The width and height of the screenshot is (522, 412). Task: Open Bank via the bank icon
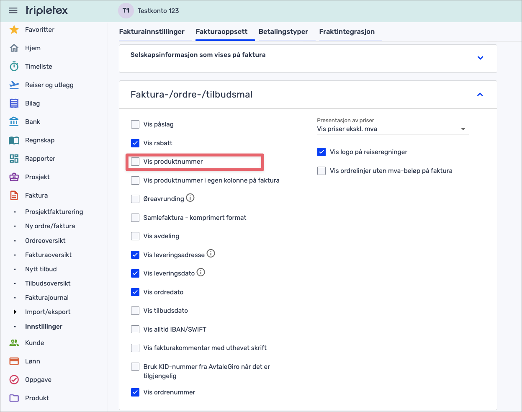[x=14, y=121]
